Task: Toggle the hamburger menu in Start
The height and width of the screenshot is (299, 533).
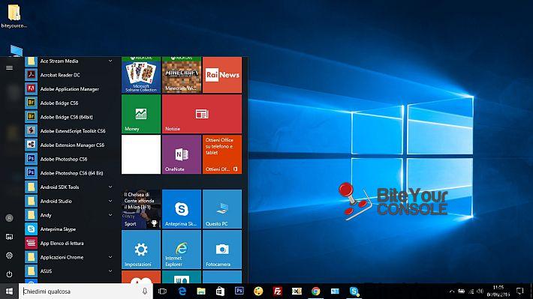Action: 9,68
